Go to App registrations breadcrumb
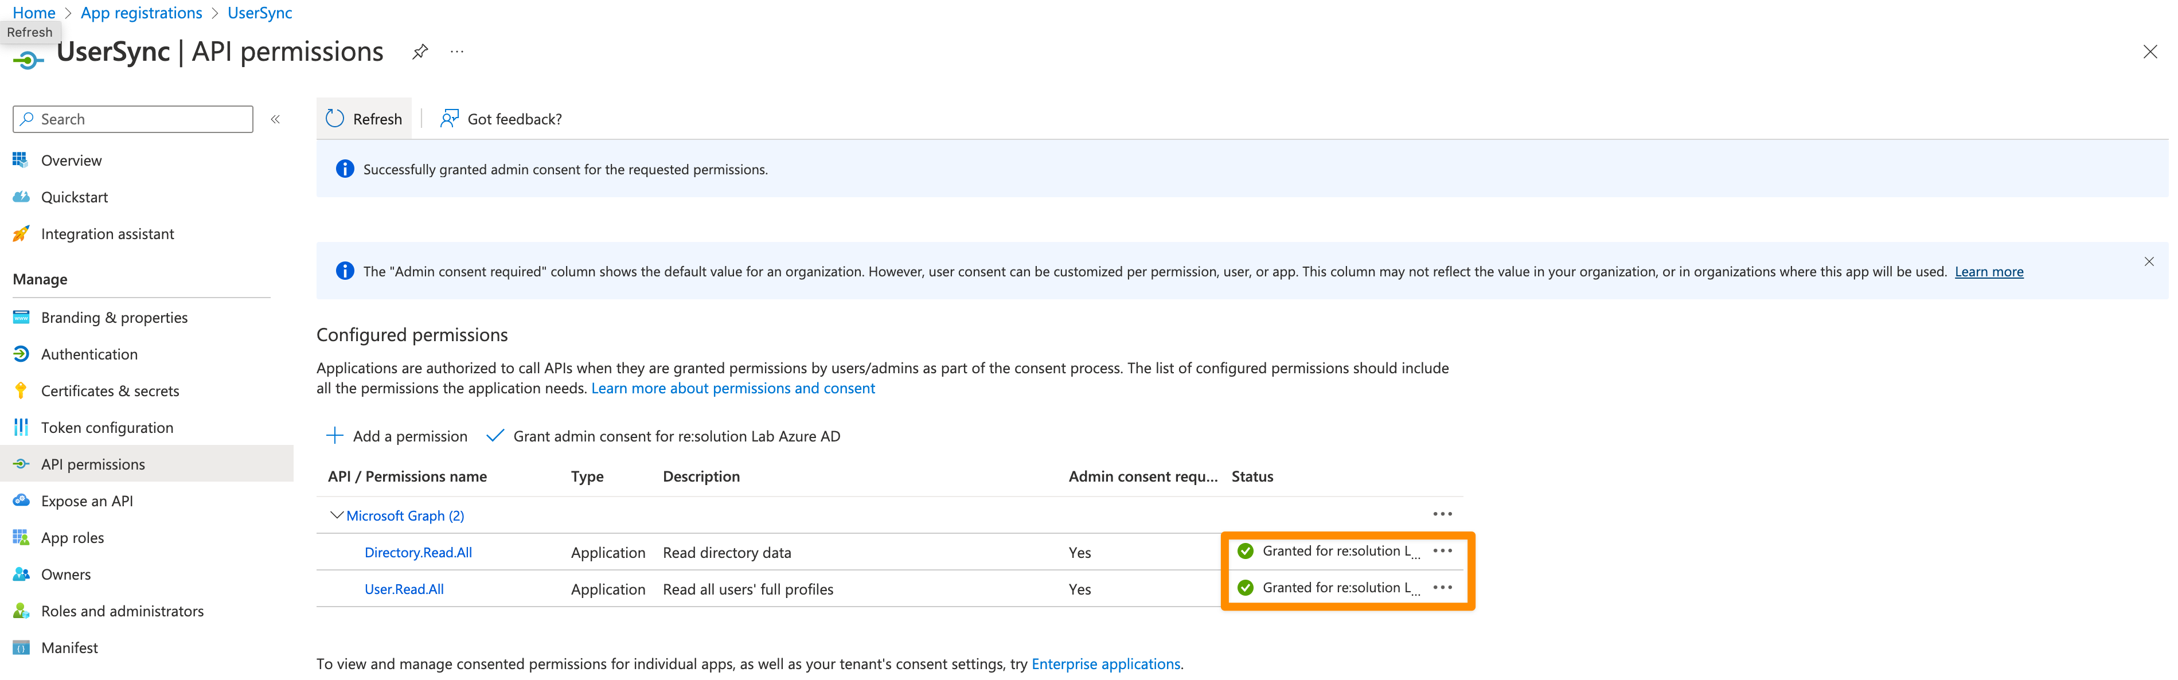Screen dimensions: 2178x680 (141, 13)
